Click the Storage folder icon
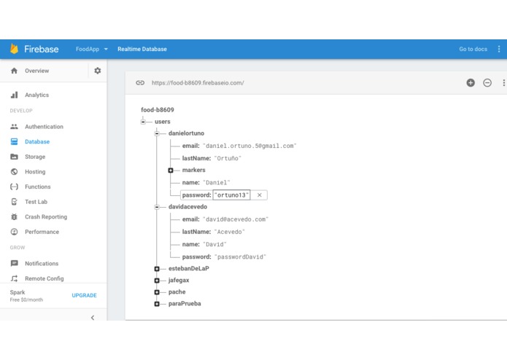Image resolution: width=507 pixels, height=360 pixels. click(x=14, y=157)
